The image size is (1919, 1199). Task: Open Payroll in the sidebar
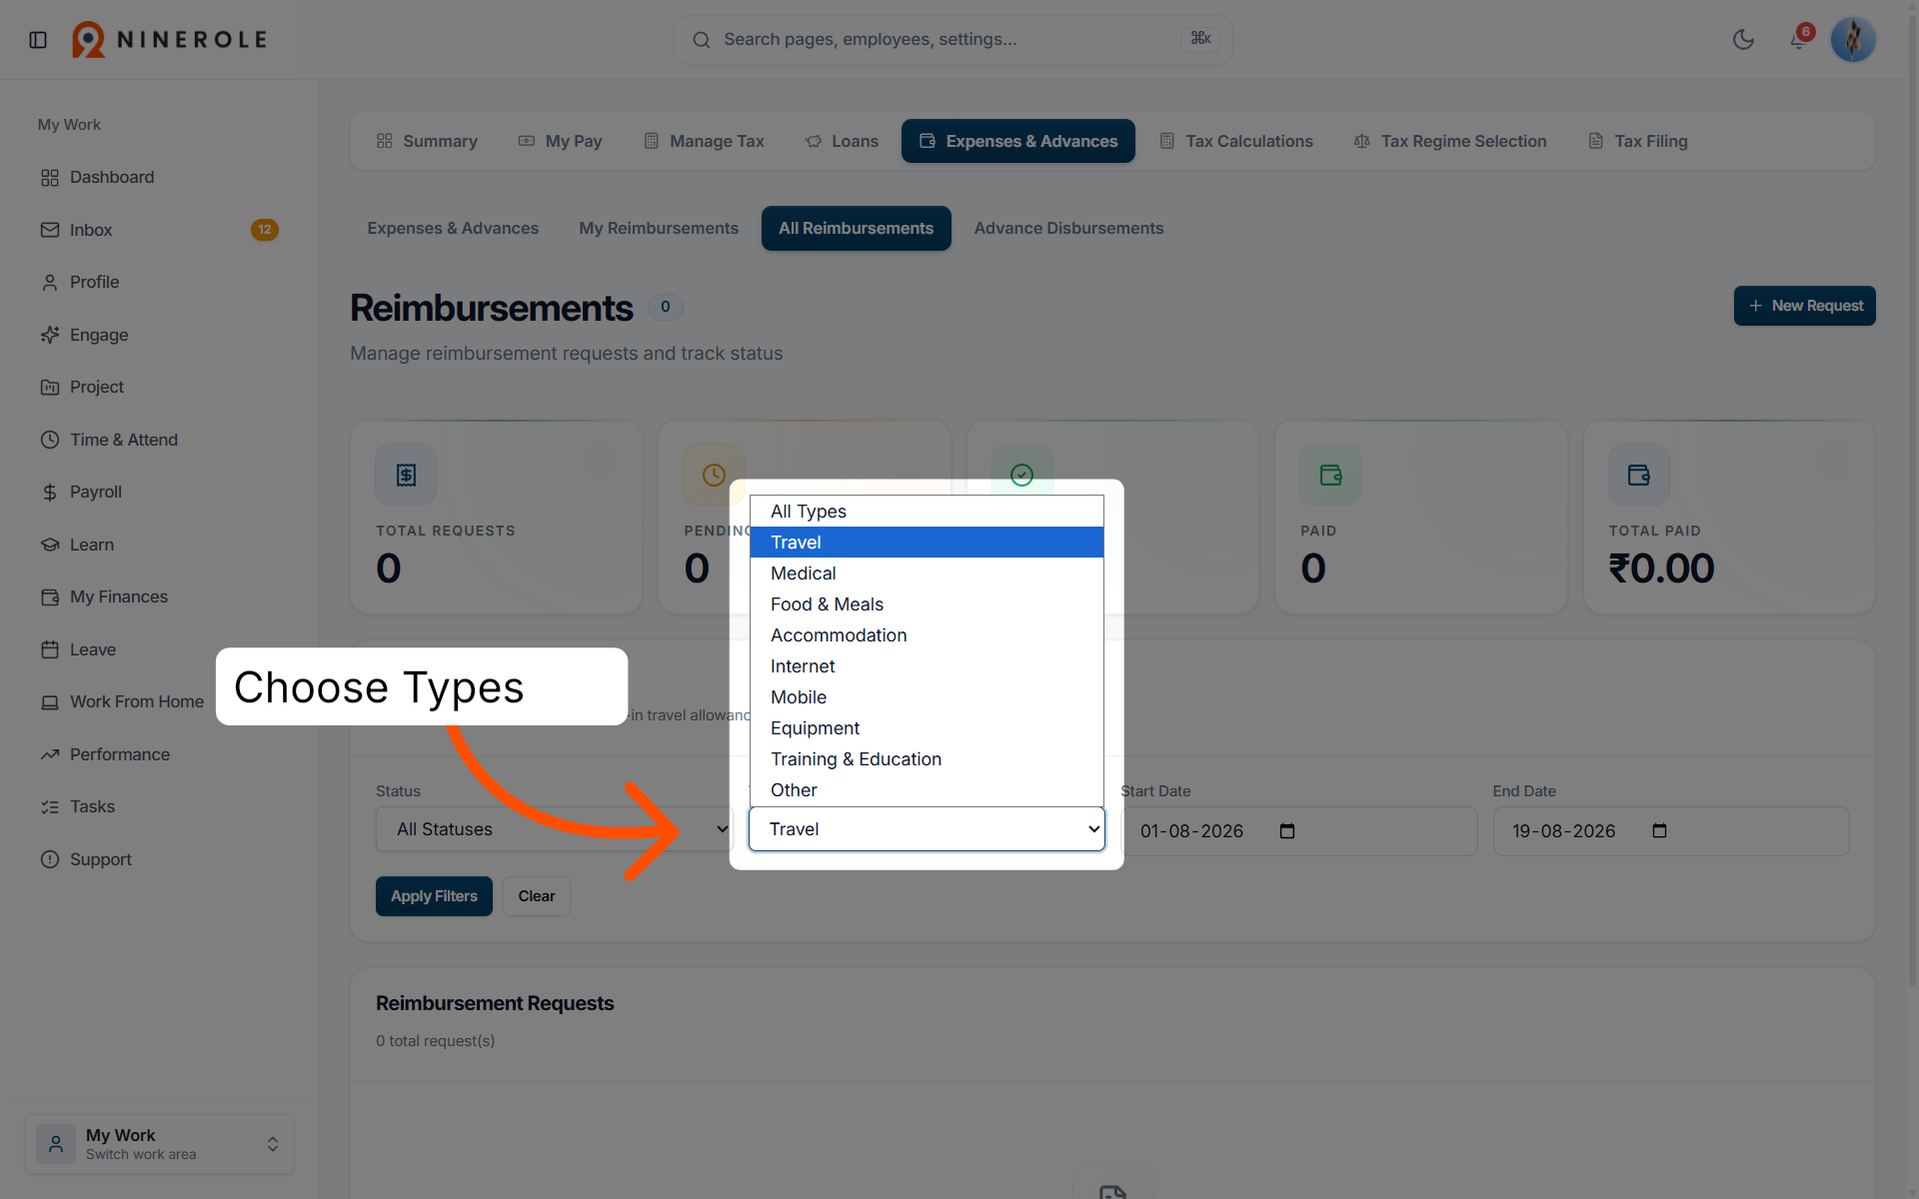[159, 492]
